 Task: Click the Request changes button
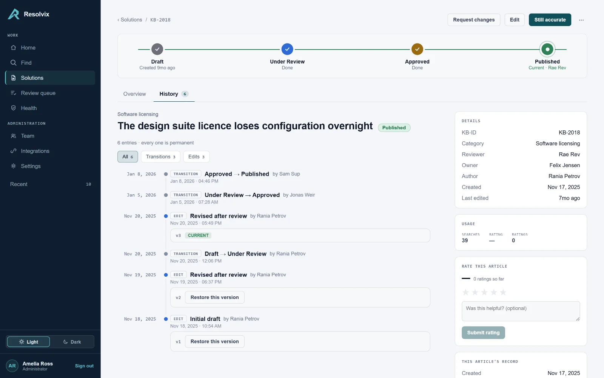(x=474, y=20)
